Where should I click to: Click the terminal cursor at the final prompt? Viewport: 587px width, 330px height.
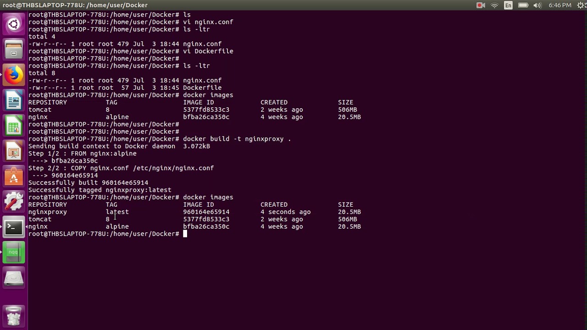(x=185, y=234)
